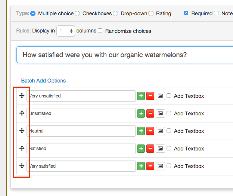Choose the Drop-down question type
This screenshot has width=233, height=196.
[x=115, y=13]
